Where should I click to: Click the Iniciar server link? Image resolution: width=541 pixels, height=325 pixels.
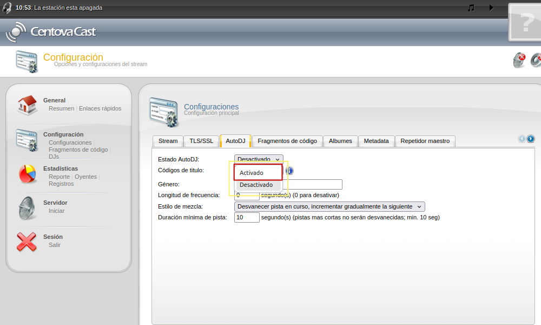pos(56,211)
